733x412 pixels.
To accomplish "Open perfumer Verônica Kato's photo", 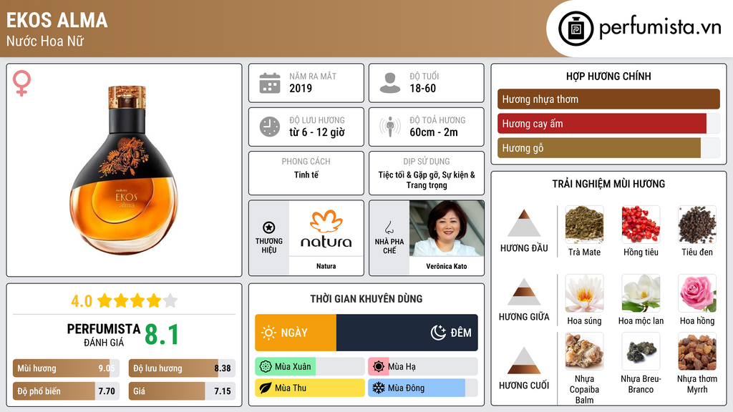I will pos(447,228).
